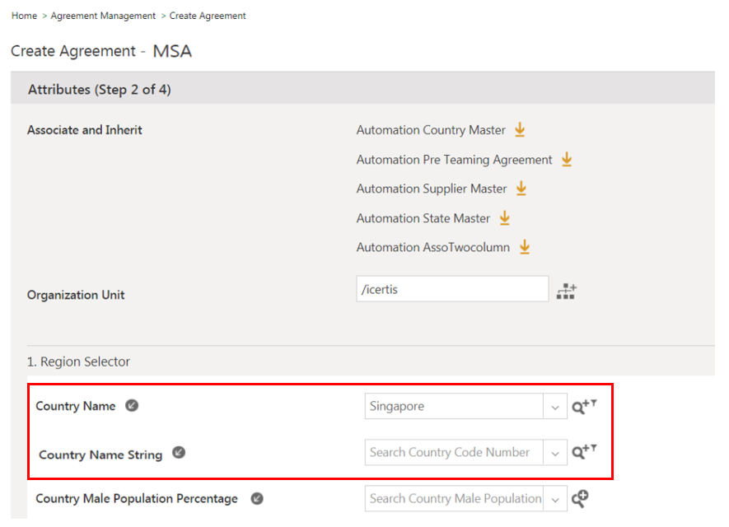The width and height of the screenshot is (729, 527).
Task: Click download arrow next to Automation Supplier Master
Action: [x=521, y=189]
